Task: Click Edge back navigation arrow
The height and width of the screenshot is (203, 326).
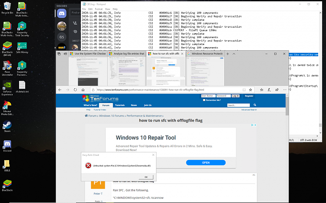Action: pyautogui.click(x=60, y=90)
